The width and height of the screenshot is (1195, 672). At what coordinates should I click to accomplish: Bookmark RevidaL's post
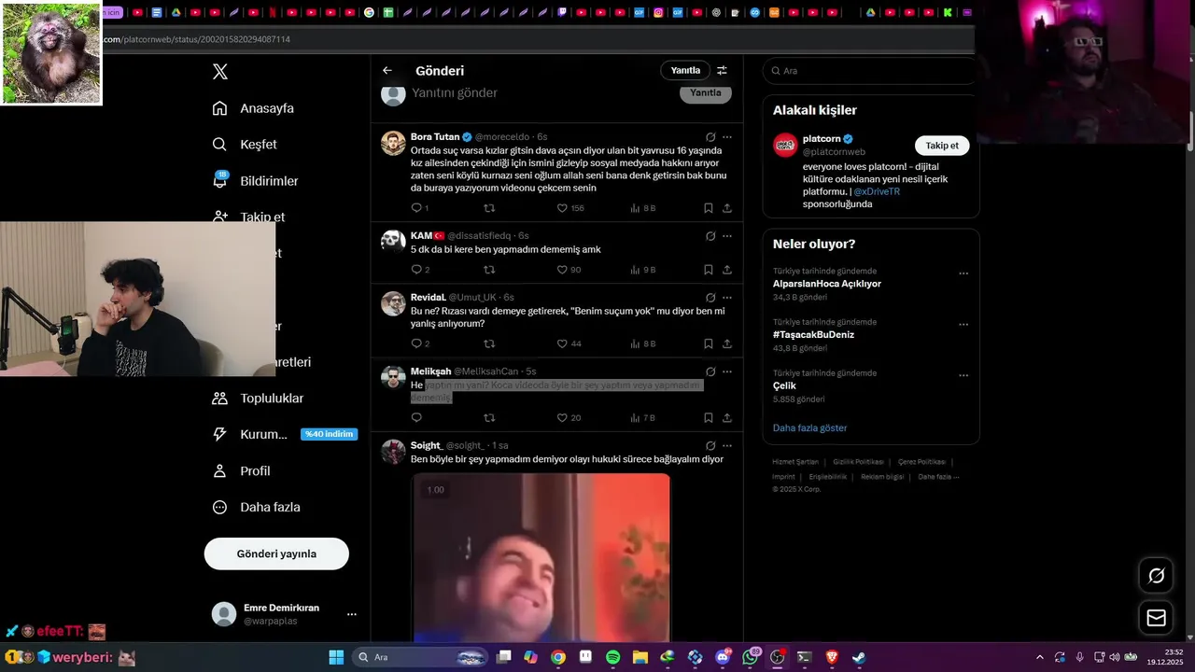tap(709, 343)
